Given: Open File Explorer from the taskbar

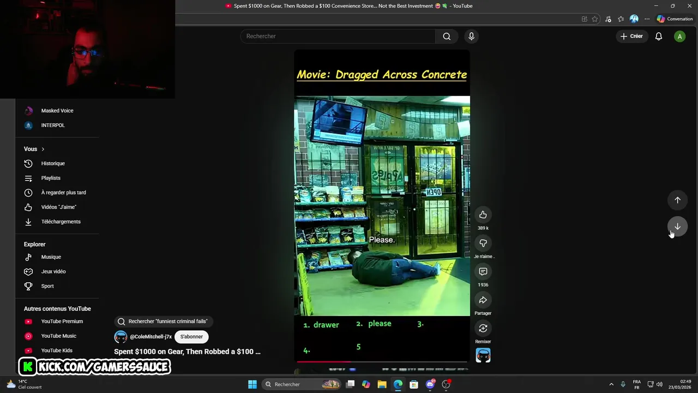Looking at the screenshot, I should pyautogui.click(x=382, y=384).
